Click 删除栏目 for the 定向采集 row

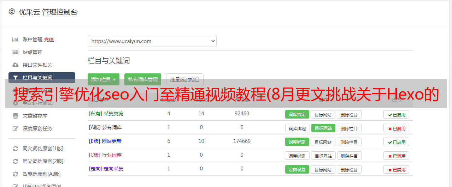point(349,169)
